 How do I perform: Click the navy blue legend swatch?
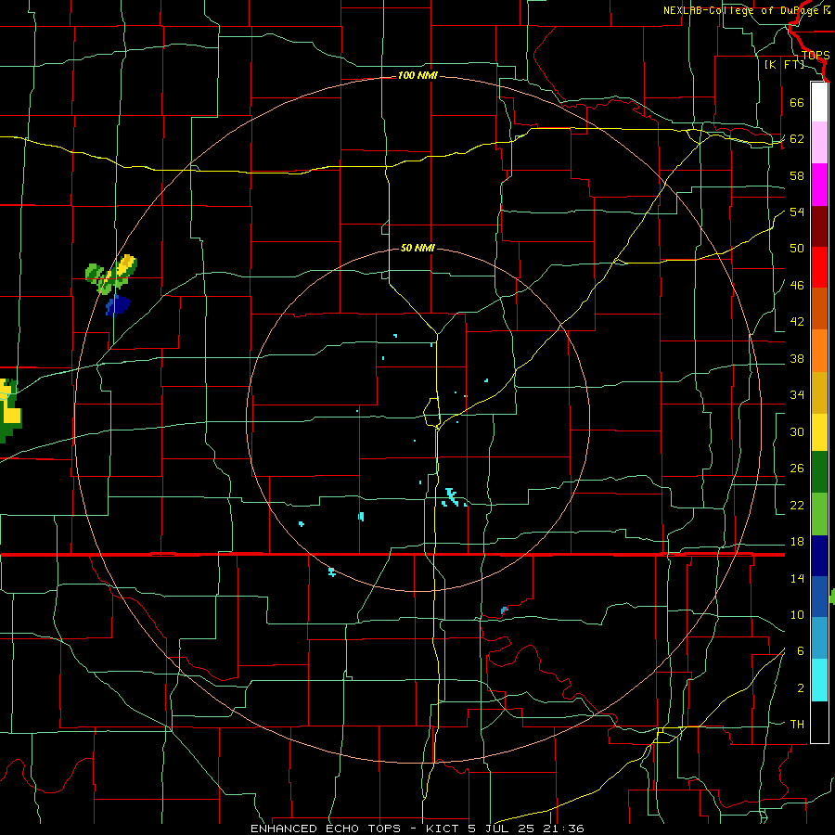click(x=819, y=556)
